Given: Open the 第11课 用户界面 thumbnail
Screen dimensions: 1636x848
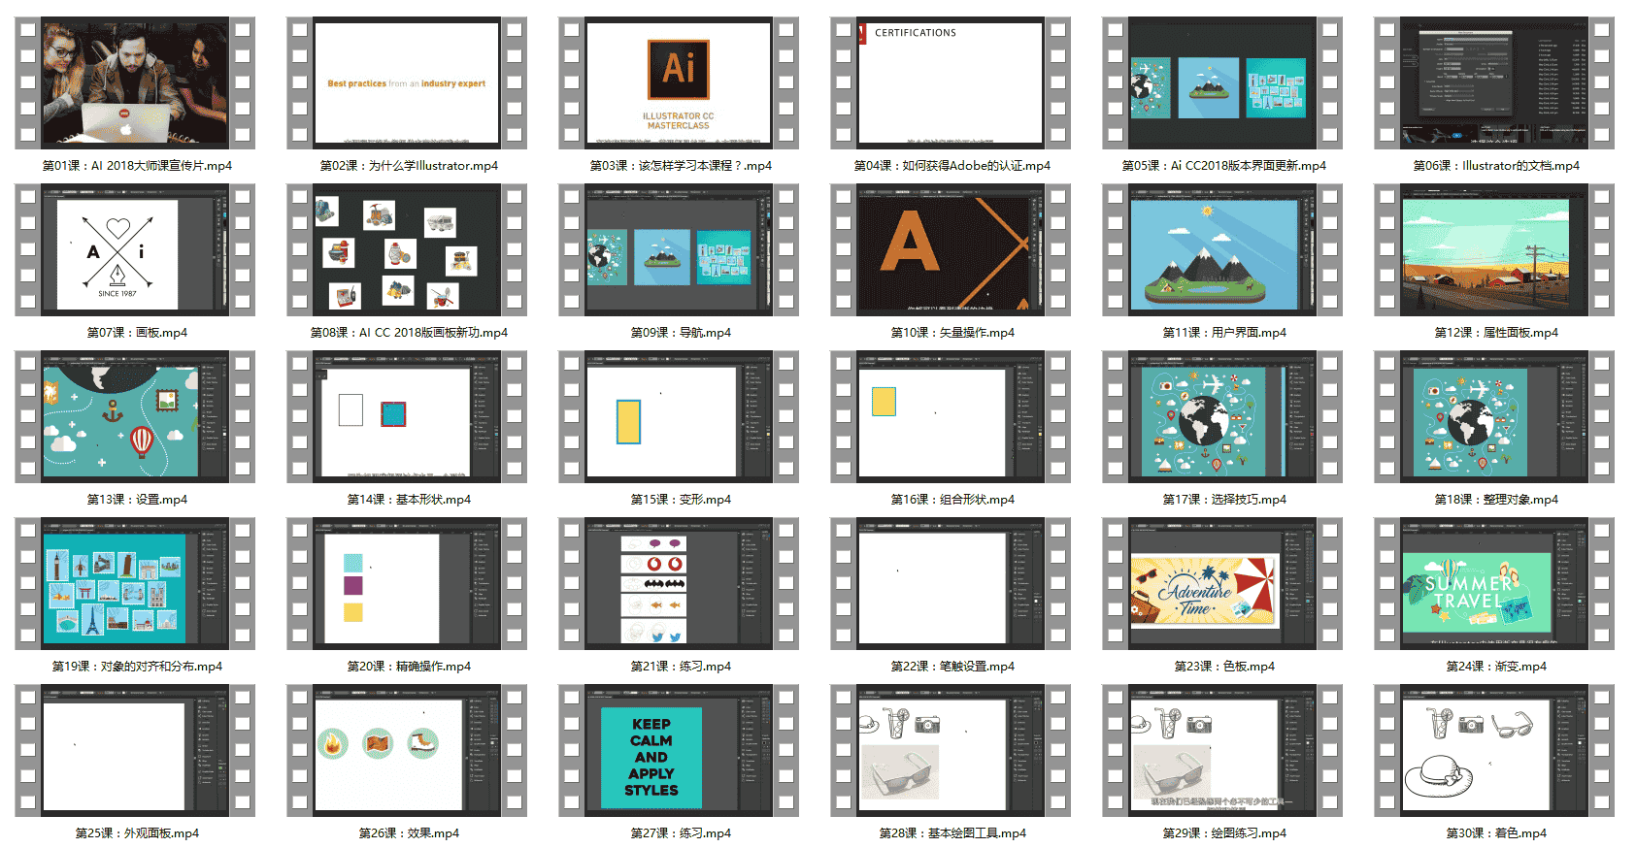Looking at the screenshot, I should tap(1222, 249).
